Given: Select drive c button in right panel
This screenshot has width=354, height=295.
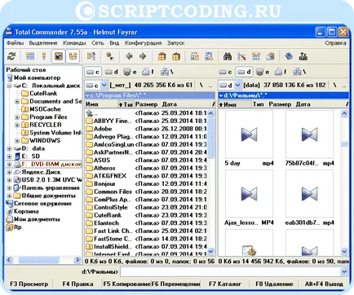Looking at the screenshot, I should 225,72.
